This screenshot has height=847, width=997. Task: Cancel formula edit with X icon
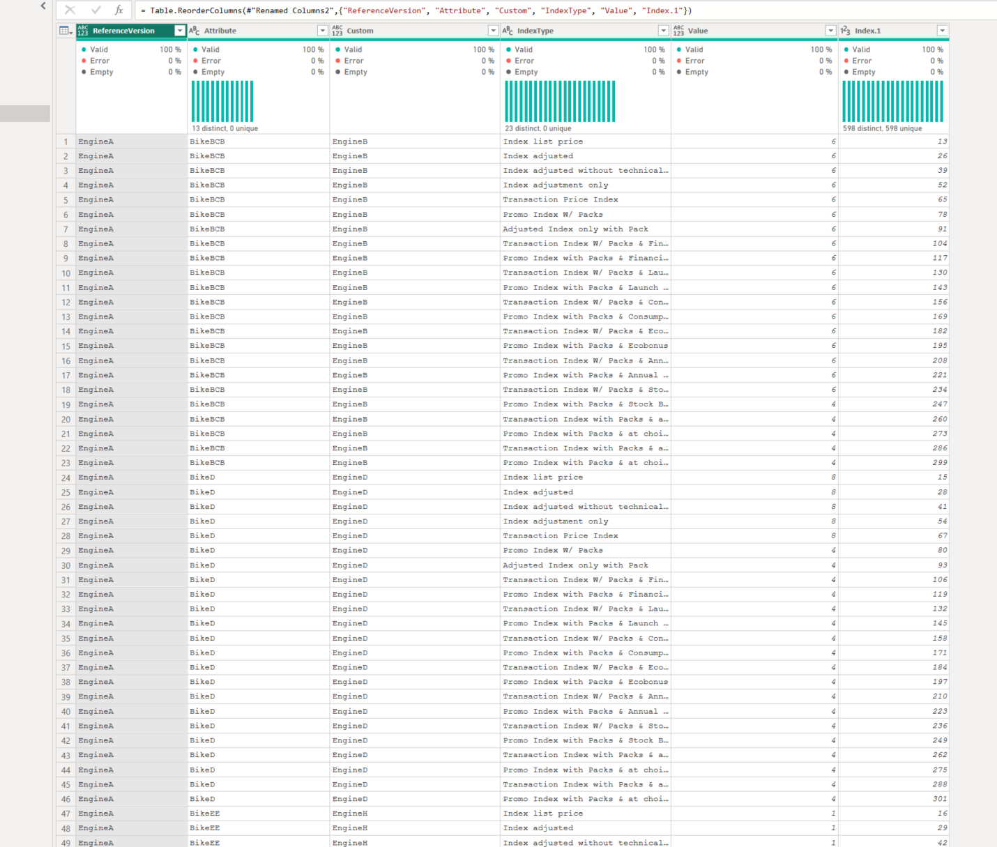click(x=70, y=10)
